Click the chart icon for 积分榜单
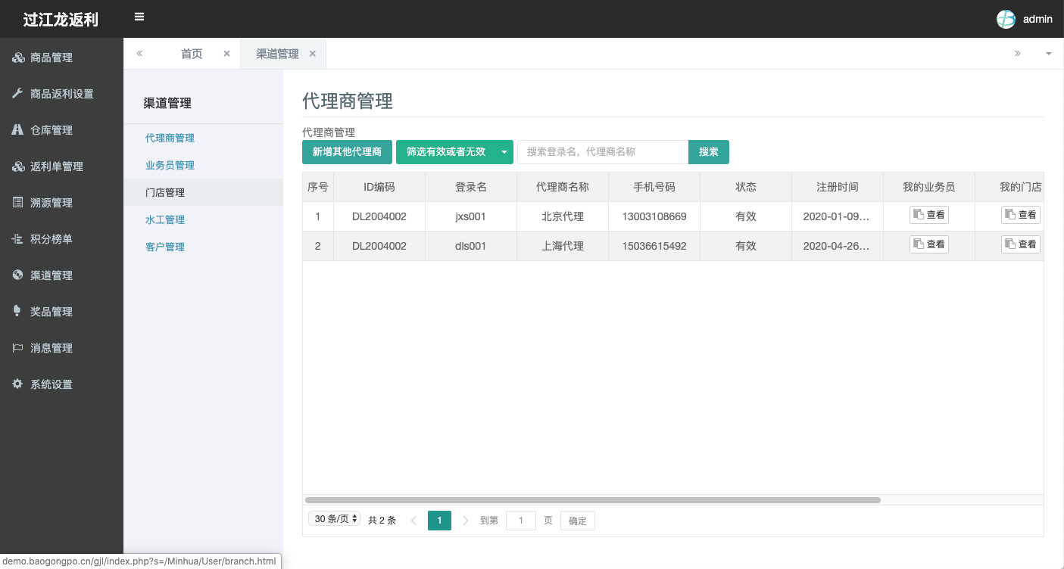The width and height of the screenshot is (1064, 569). 18,239
